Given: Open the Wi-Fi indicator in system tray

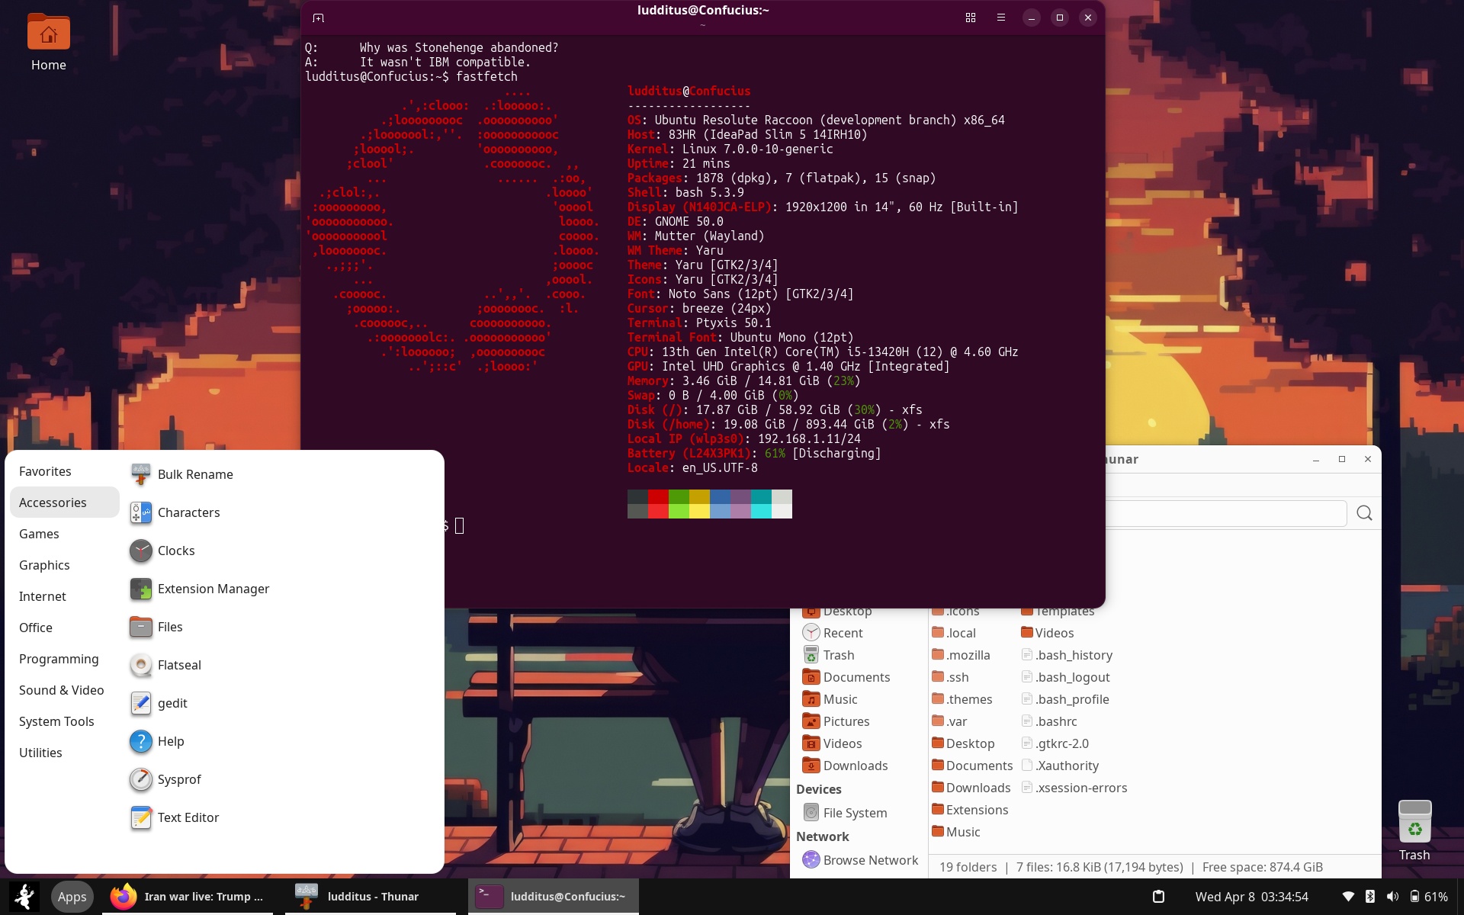Looking at the screenshot, I should [x=1347, y=897].
